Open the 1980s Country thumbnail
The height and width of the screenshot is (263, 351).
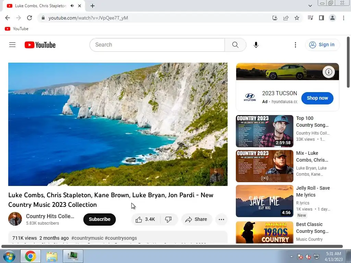point(264,232)
